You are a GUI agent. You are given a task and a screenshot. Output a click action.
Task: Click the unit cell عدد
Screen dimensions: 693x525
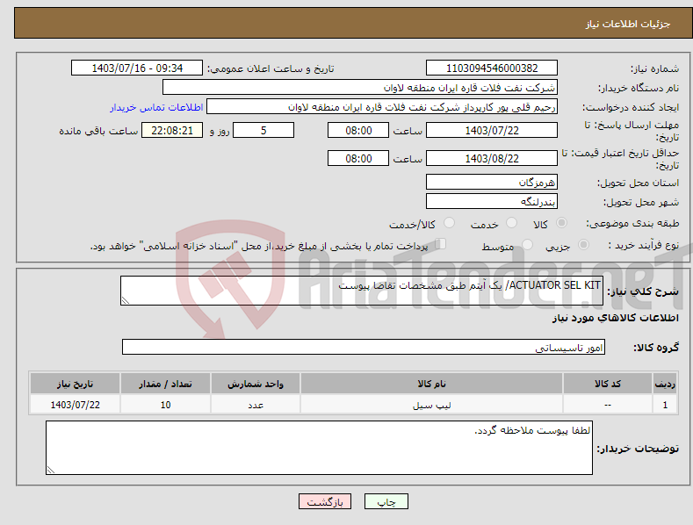click(256, 405)
